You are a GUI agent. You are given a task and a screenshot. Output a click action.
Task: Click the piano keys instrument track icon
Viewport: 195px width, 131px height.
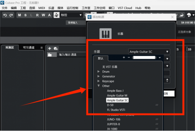(x=106, y=34)
